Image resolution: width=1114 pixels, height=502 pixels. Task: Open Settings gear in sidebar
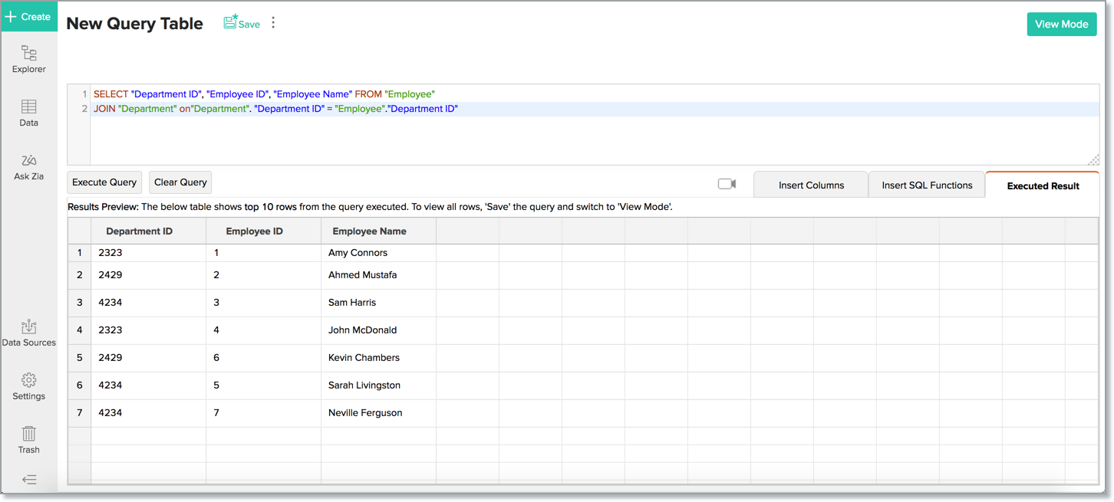point(28,386)
